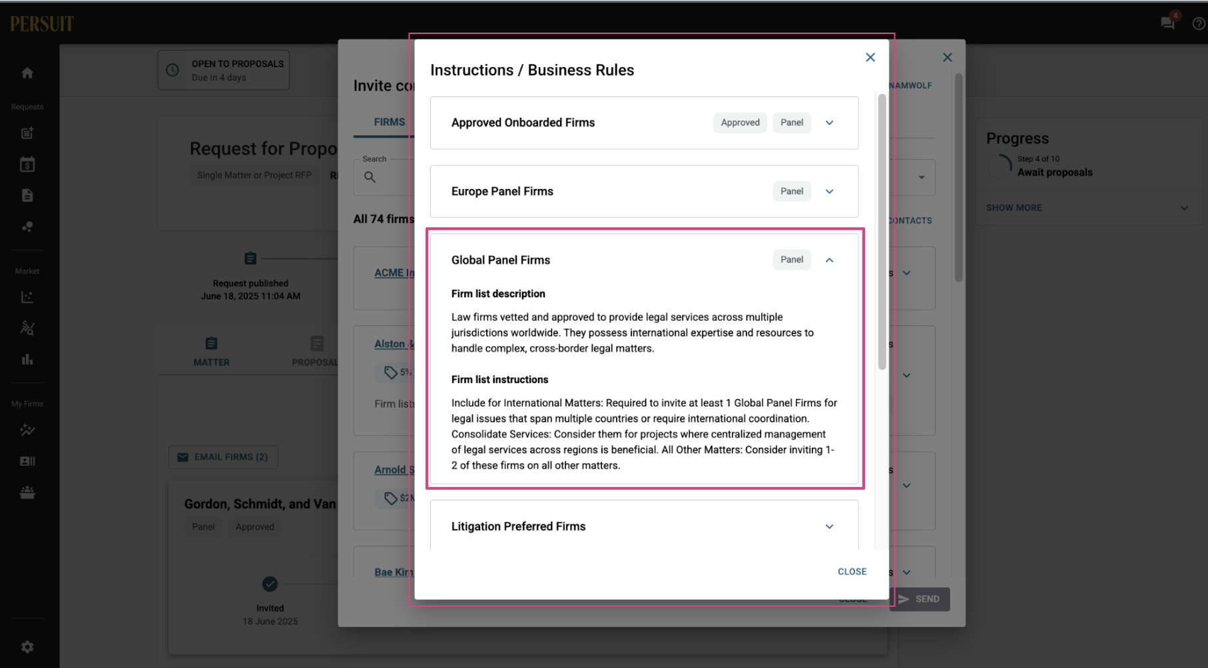1208x668 pixels.
Task: Switch to the Firms tab
Action: 389,122
